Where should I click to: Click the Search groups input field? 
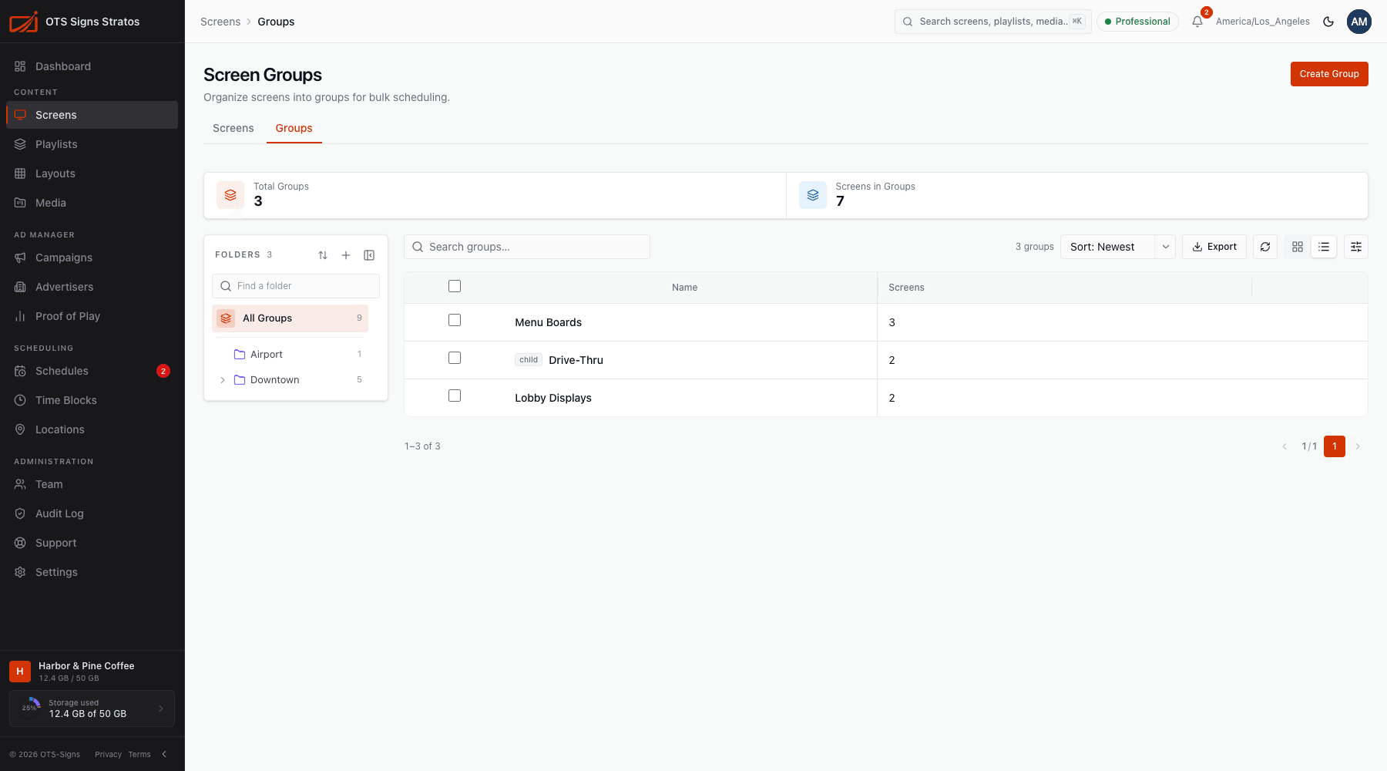point(527,247)
